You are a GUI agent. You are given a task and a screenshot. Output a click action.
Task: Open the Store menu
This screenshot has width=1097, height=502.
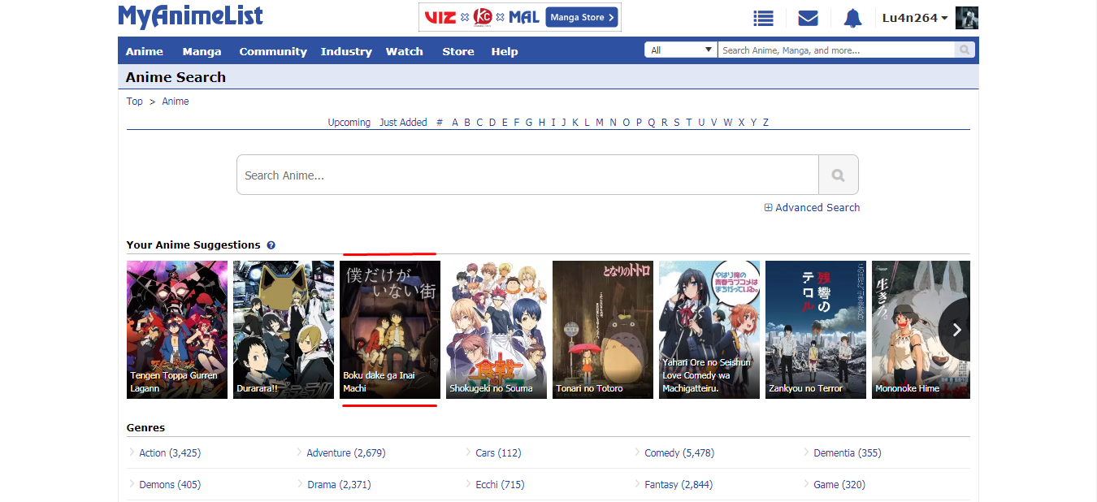458,51
